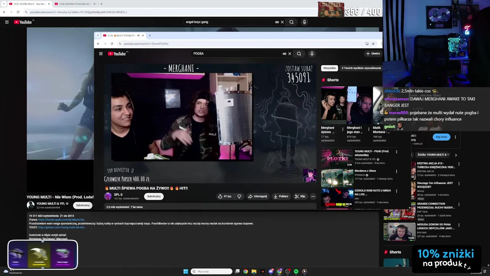Open SPL-S channel avatar
Image resolution: width=490 pixels, height=276 pixels.
coord(108,196)
